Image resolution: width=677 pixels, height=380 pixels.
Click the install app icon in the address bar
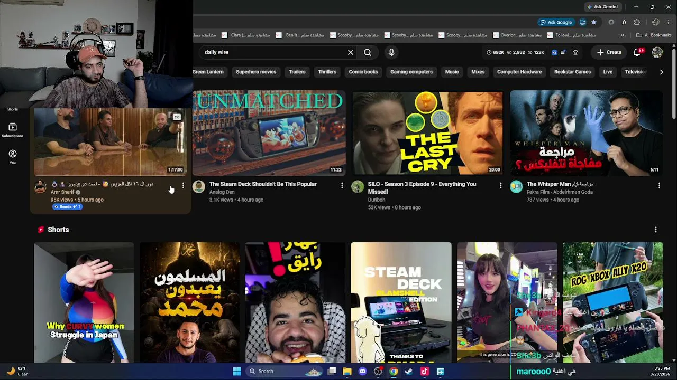(582, 22)
